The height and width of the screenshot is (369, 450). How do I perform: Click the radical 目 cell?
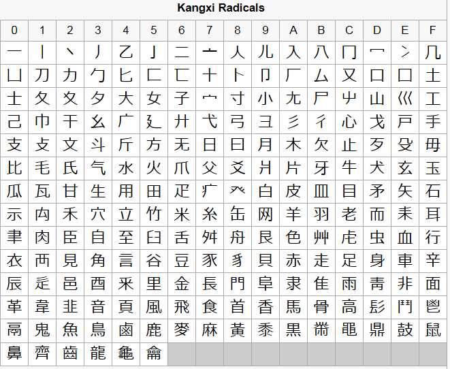pos(349,192)
